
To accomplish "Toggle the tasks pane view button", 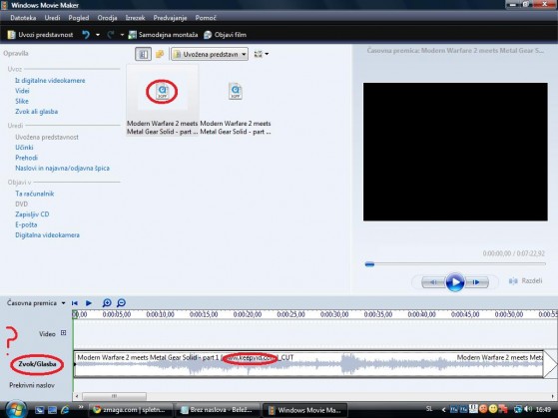I will click(x=143, y=54).
